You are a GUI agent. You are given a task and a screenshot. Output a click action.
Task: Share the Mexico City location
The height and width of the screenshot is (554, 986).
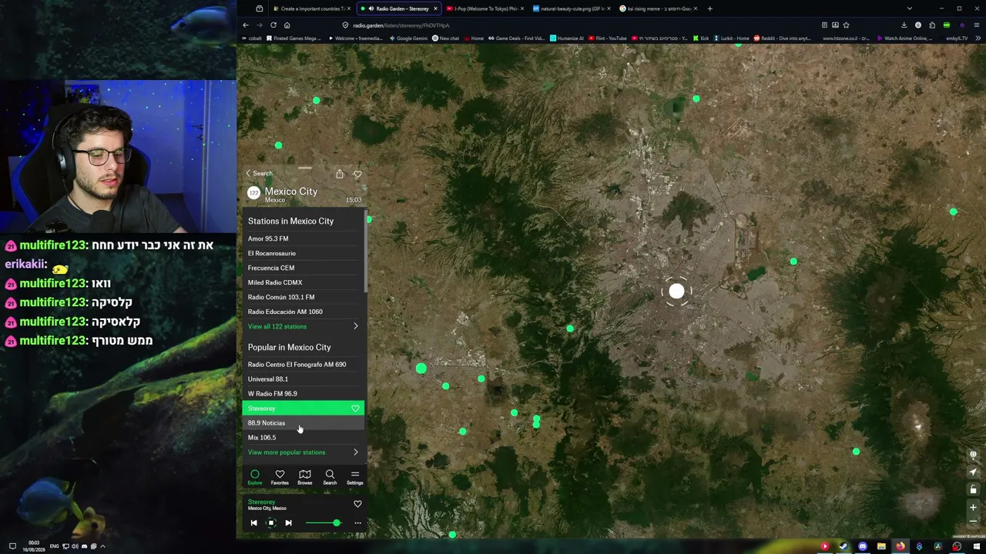click(x=340, y=174)
